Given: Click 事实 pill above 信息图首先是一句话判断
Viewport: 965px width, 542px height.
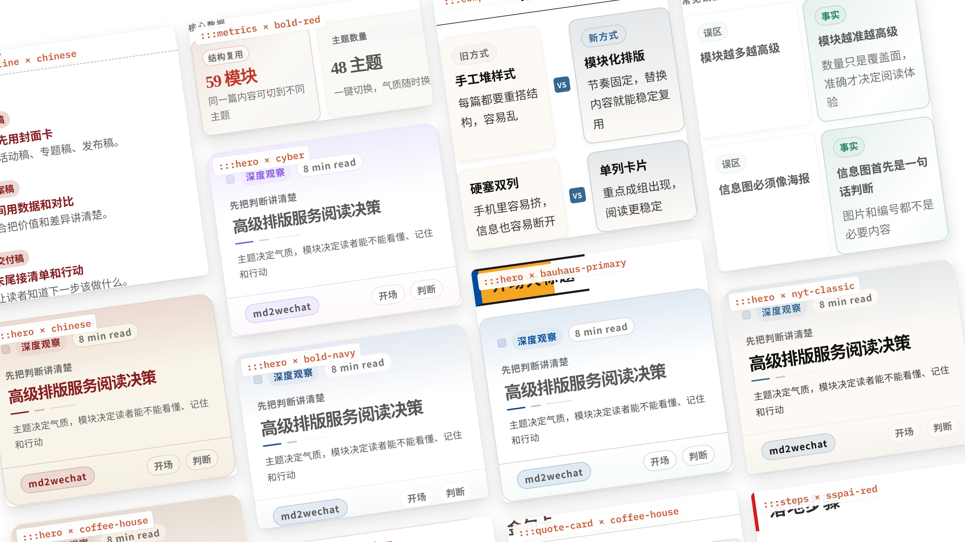Looking at the screenshot, I should click(x=849, y=147).
